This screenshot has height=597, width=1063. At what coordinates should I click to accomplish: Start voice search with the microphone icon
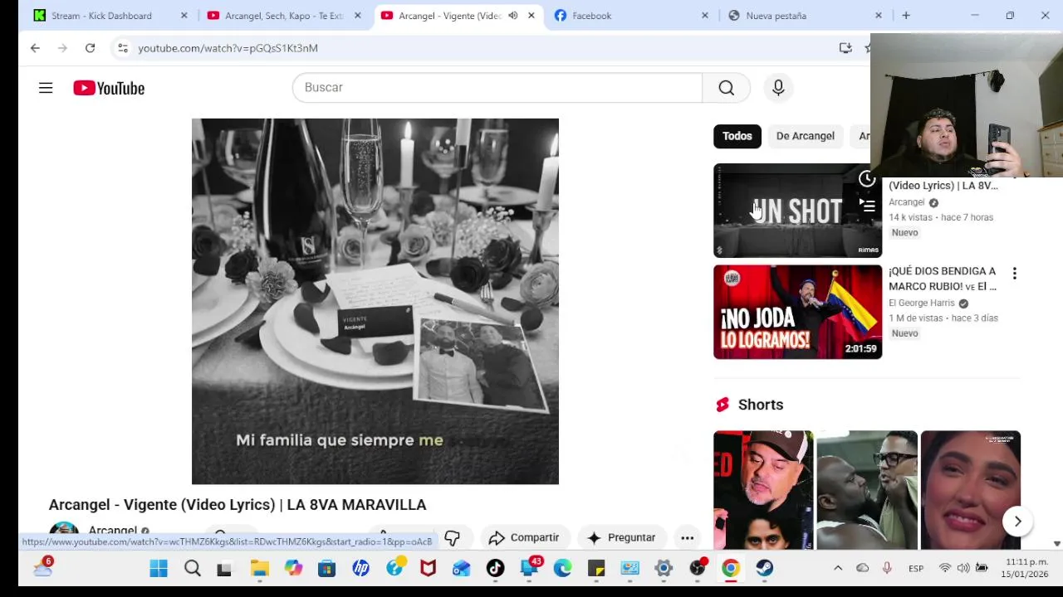(778, 88)
